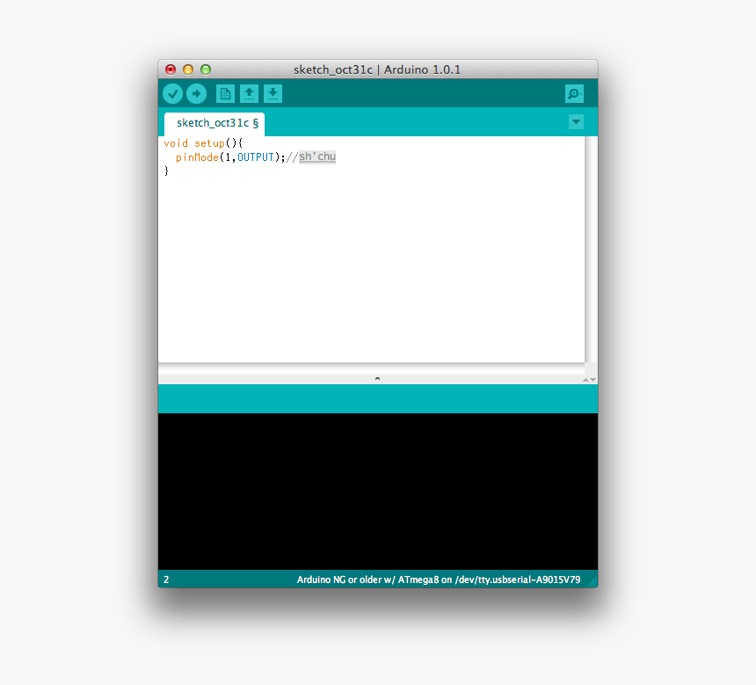Create a new sketch using the document icon
Viewport: 756px width, 685px height.
(225, 93)
